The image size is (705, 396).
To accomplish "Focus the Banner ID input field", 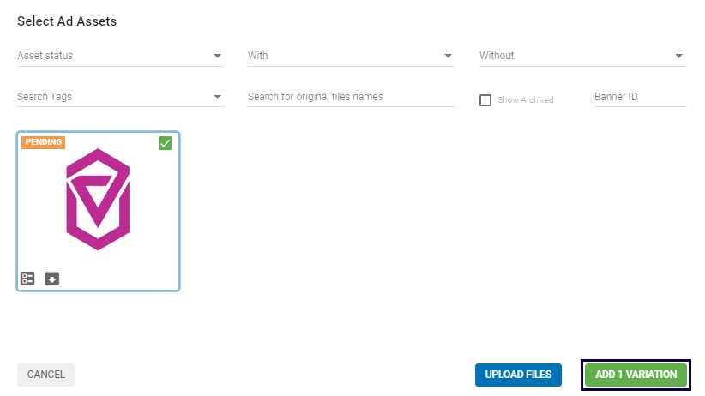I will pos(640,97).
